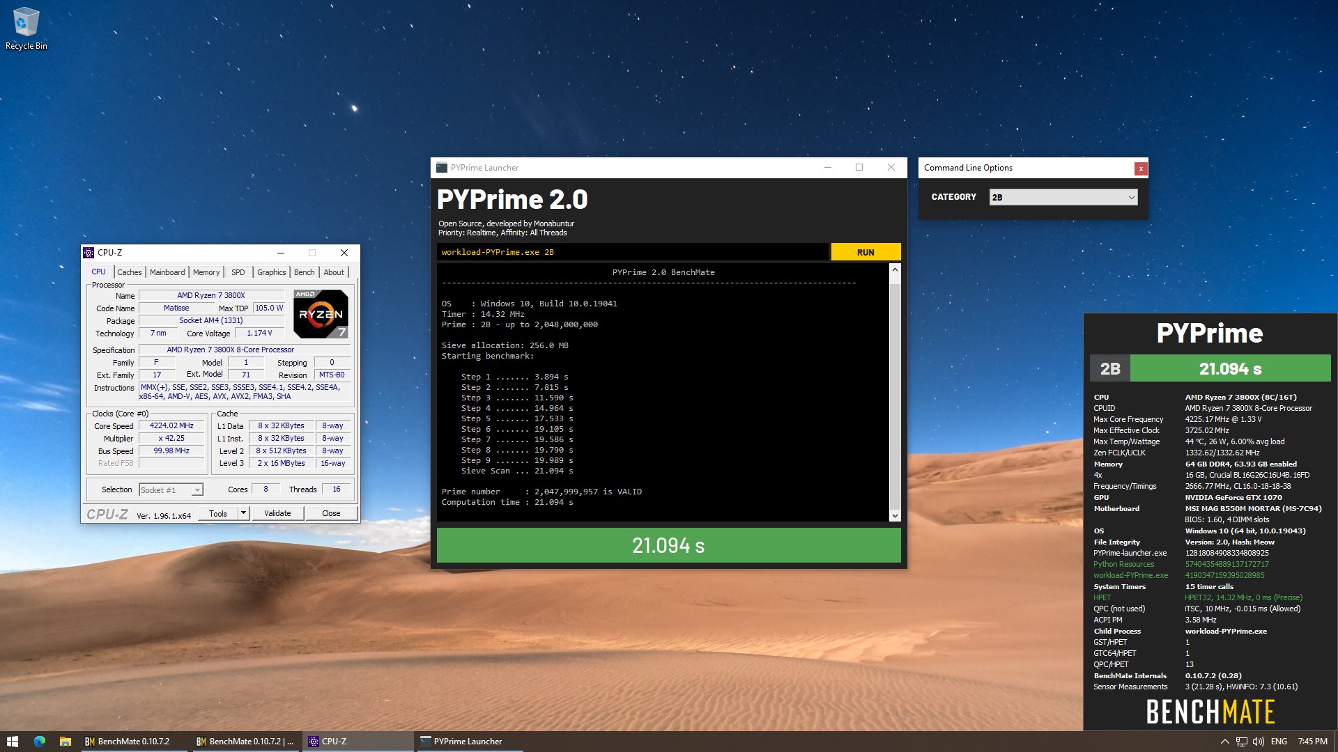The image size is (1338, 752).
Task: Open the SPD tab
Action: coord(238,272)
